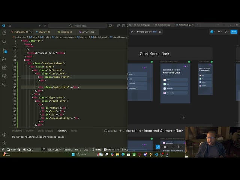Open Run and Debug view in VS Code
Image resolution: width=240 pixels, height=180 pixels.
click(x=4, y=59)
